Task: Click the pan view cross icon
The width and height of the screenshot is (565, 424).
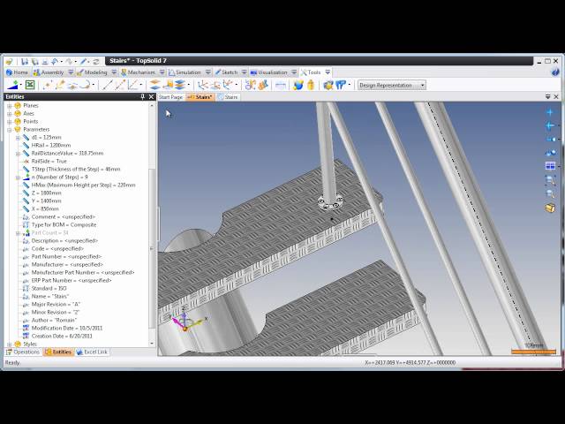Action: [550, 113]
